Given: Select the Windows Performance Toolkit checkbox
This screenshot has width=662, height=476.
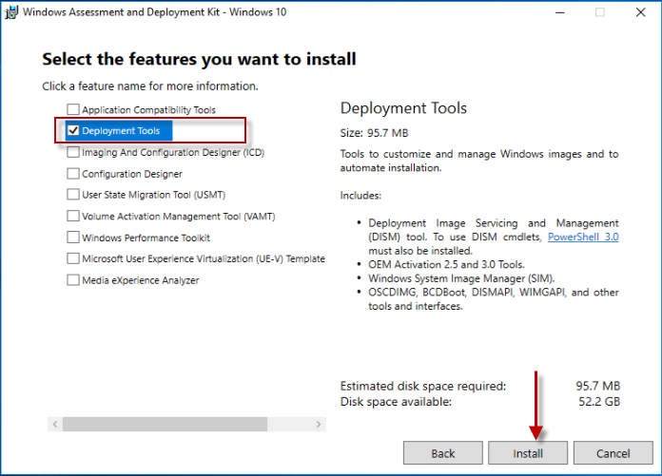Looking at the screenshot, I should (73, 238).
